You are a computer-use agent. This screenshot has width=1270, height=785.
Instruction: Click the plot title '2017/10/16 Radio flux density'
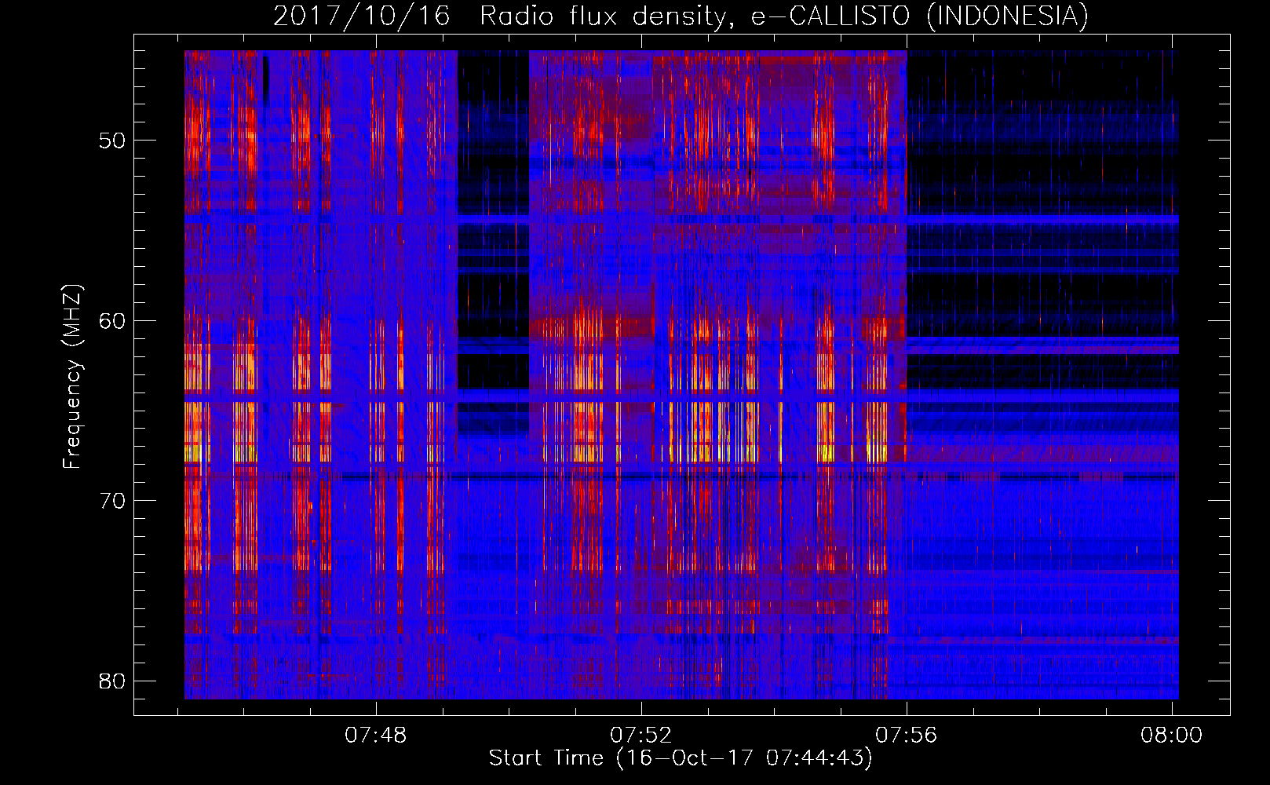pyautogui.click(x=681, y=16)
